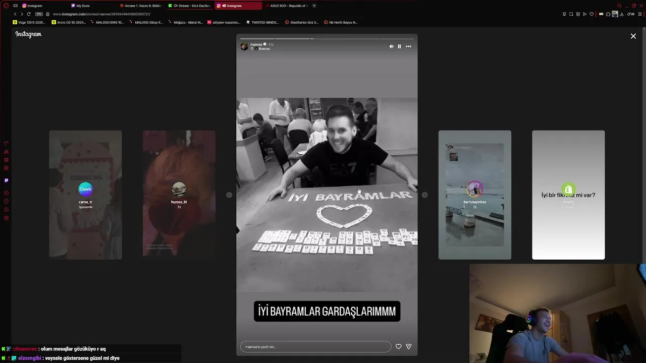Click the heart bookmark icon in toolbar

point(591,14)
